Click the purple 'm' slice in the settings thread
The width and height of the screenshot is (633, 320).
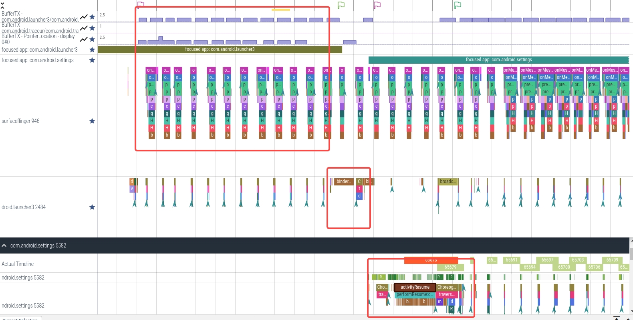439,302
